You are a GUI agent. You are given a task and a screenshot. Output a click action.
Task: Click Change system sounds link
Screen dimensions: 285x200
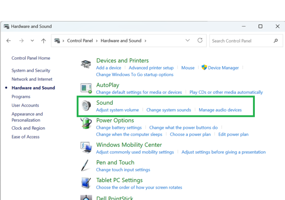click(169, 110)
